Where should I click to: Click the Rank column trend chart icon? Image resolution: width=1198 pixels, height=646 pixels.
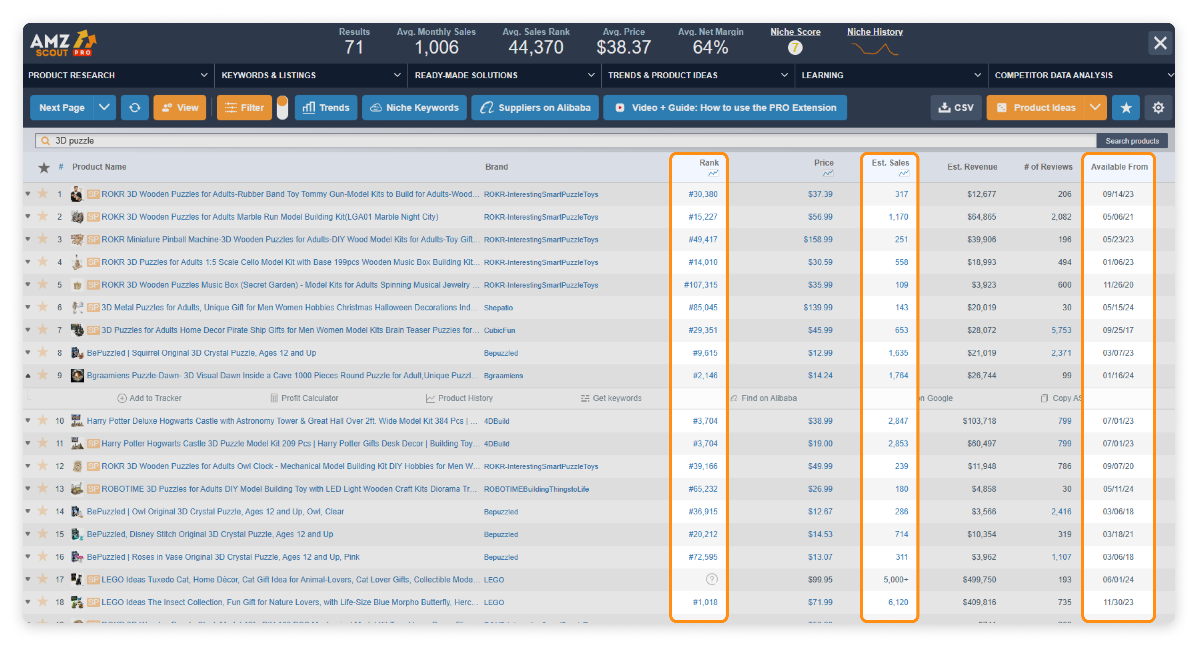click(x=713, y=172)
